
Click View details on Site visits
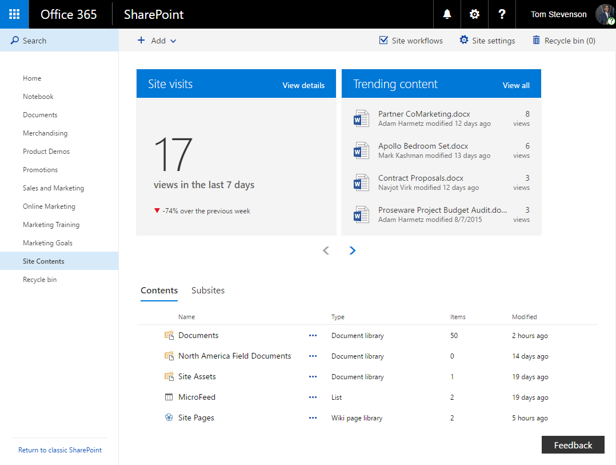click(x=303, y=85)
